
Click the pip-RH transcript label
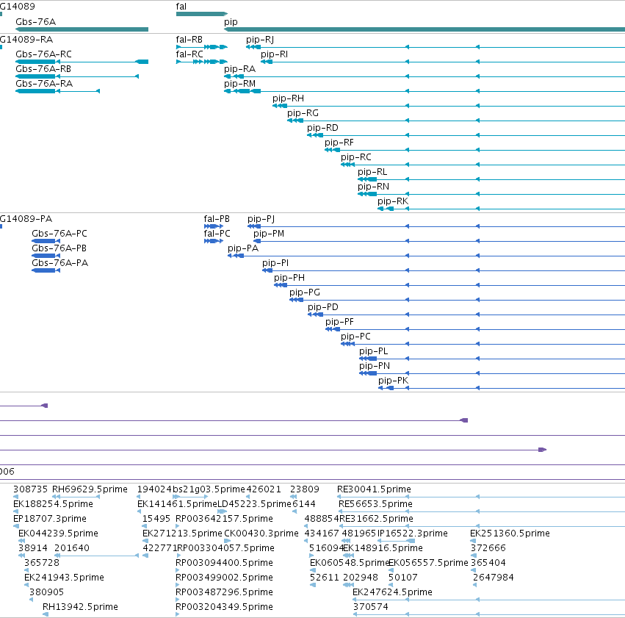(x=288, y=98)
